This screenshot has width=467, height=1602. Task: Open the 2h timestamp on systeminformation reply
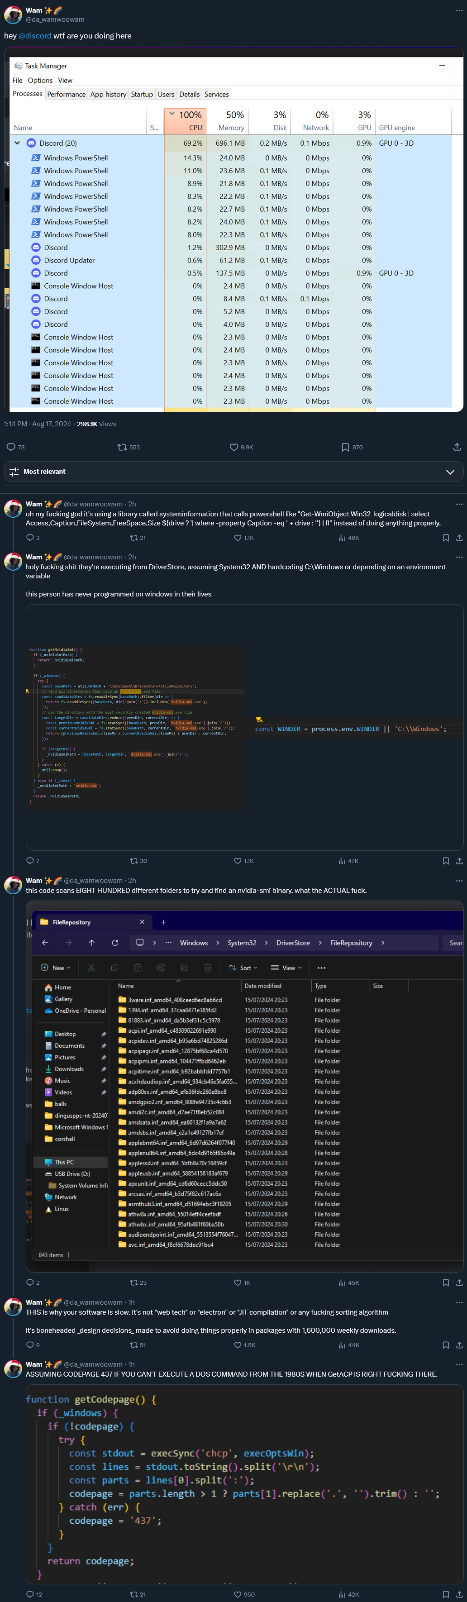pyautogui.click(x=132, y=504)
